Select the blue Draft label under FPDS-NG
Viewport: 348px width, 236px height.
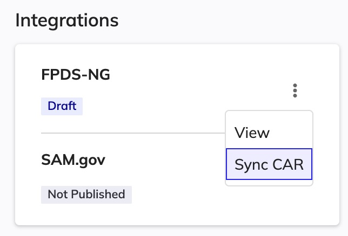pyautogui.click(x=62, y=106)
